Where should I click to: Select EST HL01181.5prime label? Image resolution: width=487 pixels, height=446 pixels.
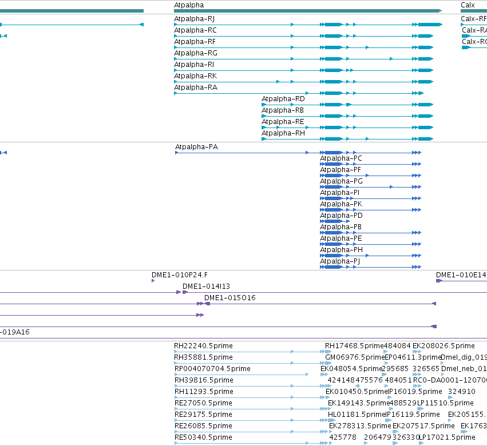click(357, 415)
